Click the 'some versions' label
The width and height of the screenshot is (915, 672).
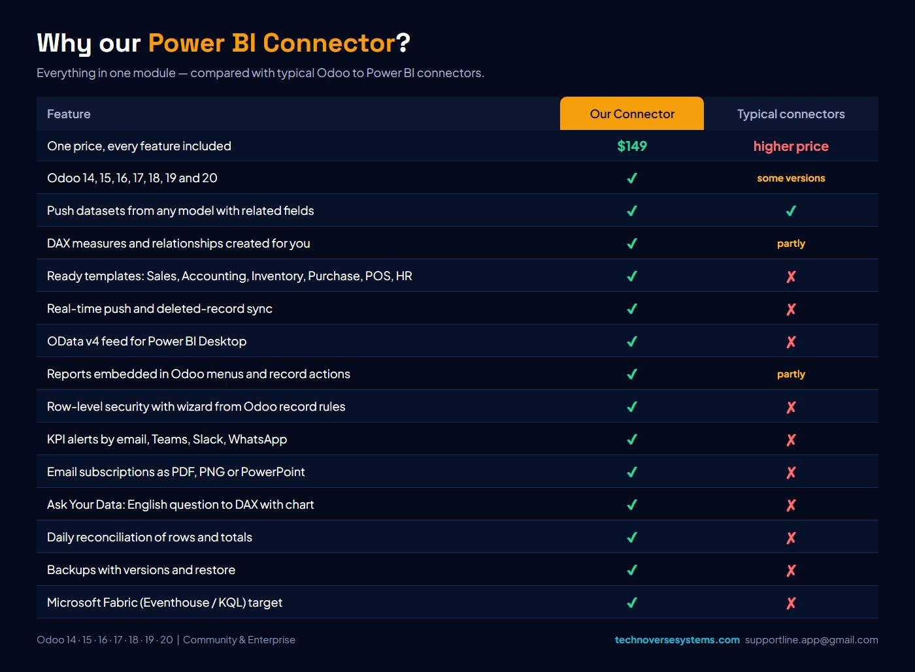coord(791,178)
